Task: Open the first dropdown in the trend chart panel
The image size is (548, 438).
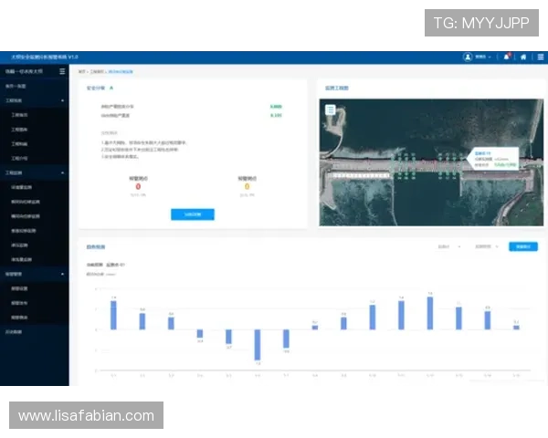Action: tap(448, 246)
